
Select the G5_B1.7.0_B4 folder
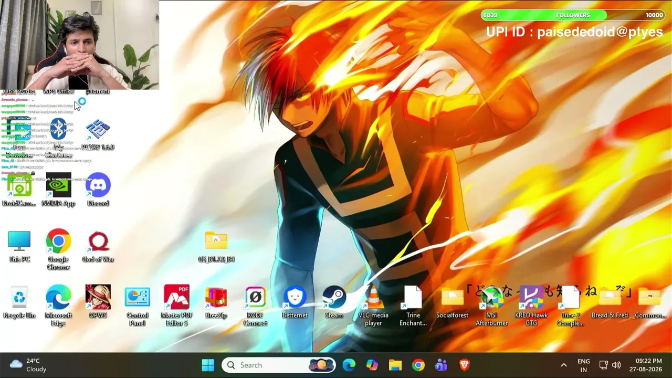pos(216,246)
